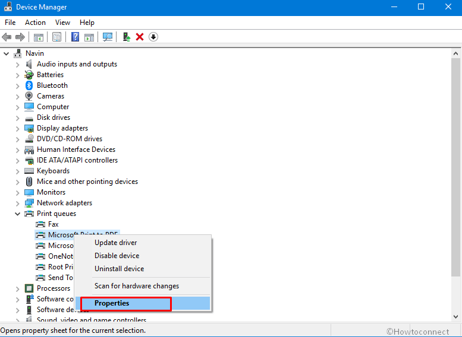Select the Mice and other pointing devices label
Image resolution: width=462 pixels, height=337 pixels.
click(x=87, y=182)
